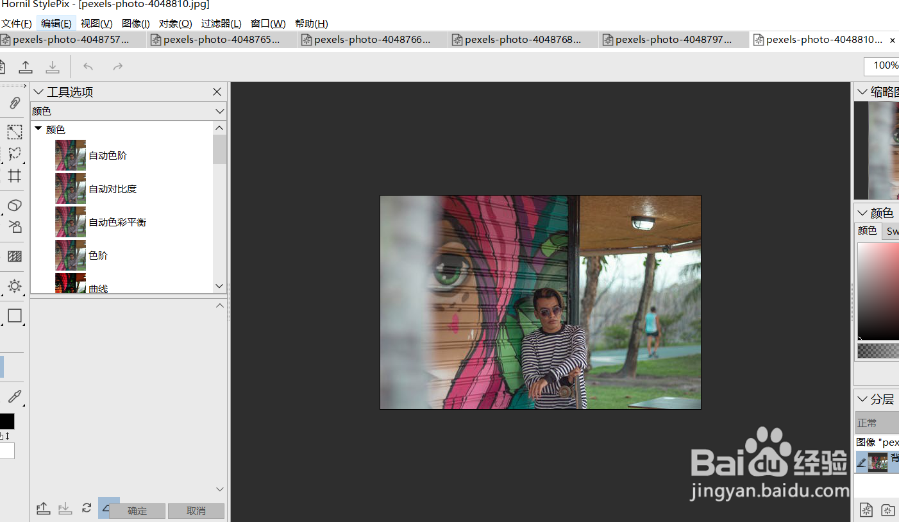
Task: Click the undo arrow
Action: tap(88, 66)
